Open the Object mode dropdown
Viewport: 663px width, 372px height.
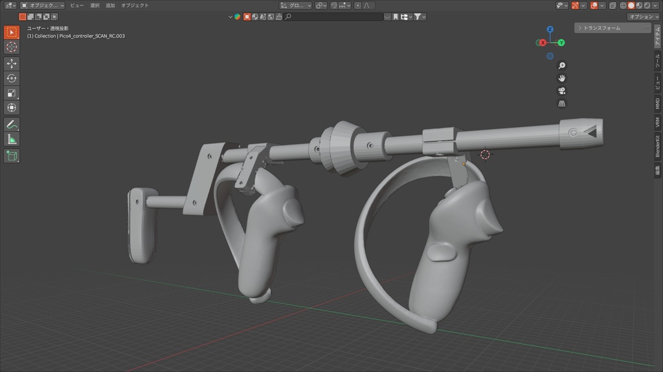point(42,5)
